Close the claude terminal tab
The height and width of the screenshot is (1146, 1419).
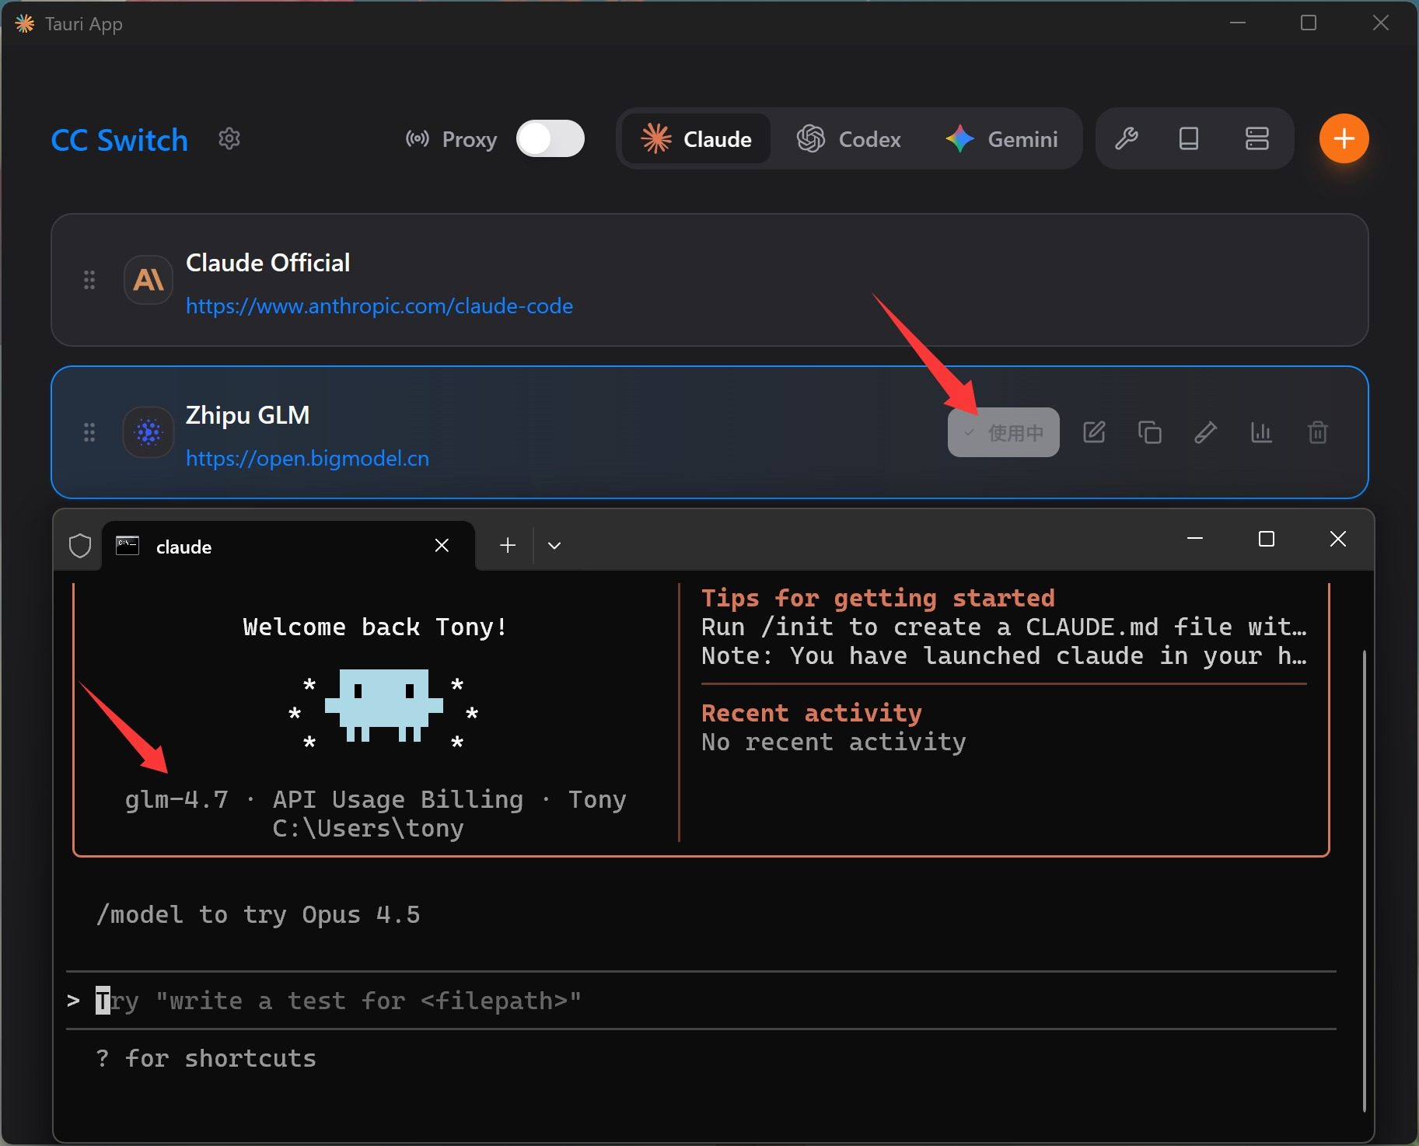[442, 546]
